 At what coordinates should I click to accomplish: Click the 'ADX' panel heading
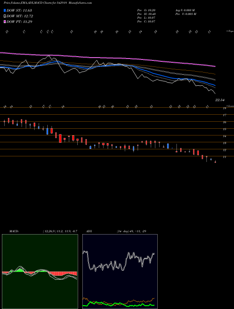pos(89,231)
